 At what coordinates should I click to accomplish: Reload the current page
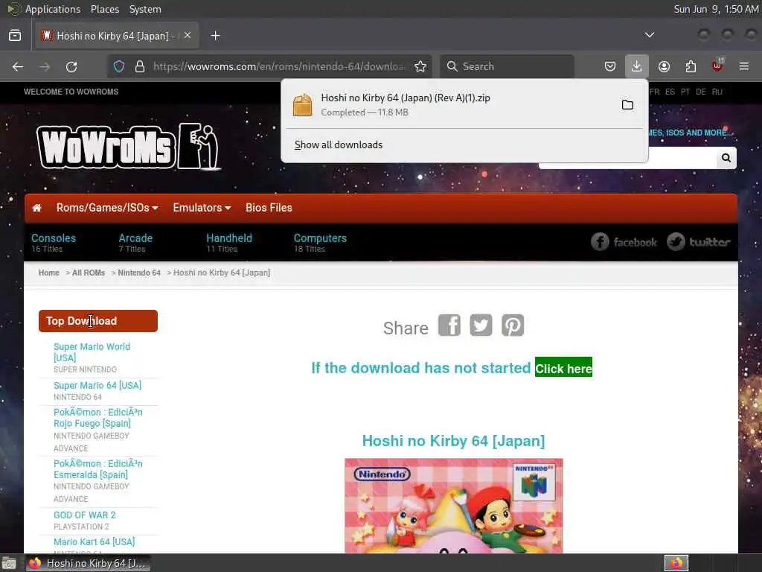click(71, 66)
